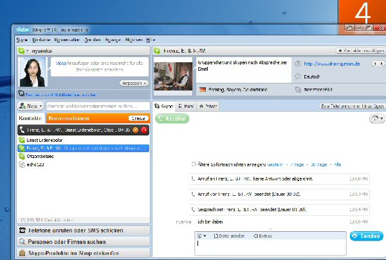Switch to the Skype tab in conversation

(x=163, y=106)
